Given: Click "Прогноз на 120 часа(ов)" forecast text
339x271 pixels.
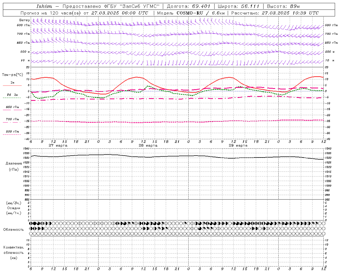Looking at the screenshot, I should (x=51, y=13).
